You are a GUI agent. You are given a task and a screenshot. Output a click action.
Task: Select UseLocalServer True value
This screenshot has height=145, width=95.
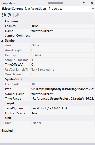tap(63, 113)
